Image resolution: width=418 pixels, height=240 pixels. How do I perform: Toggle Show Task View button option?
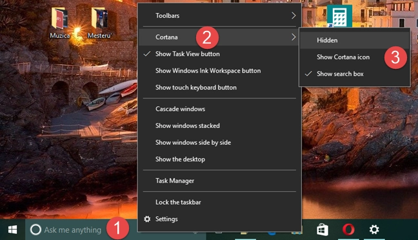point(220,54)
